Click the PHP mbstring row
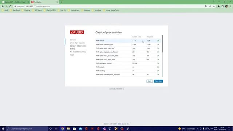Screen dimensions: 233x131 point(128,71)
